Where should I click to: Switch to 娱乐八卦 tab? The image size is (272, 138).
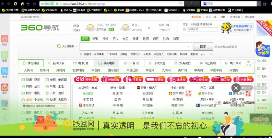tap(233, 63)
